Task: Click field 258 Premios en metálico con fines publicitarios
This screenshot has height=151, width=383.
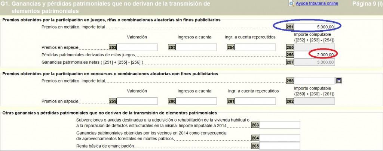Action: tap(314, 81)
